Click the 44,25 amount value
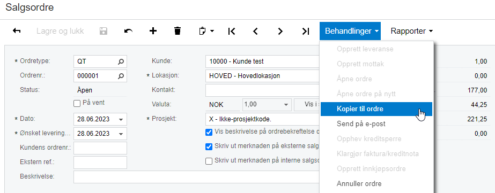 pyautogui.click(x=479, y=105)
